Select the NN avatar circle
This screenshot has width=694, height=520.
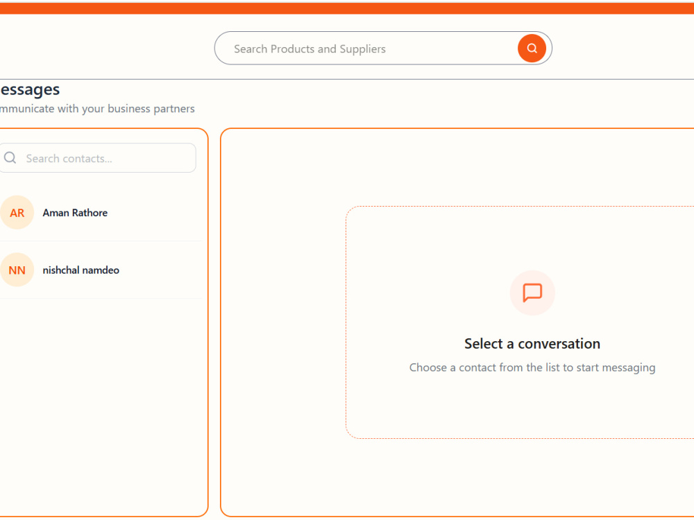pos(17,270)
